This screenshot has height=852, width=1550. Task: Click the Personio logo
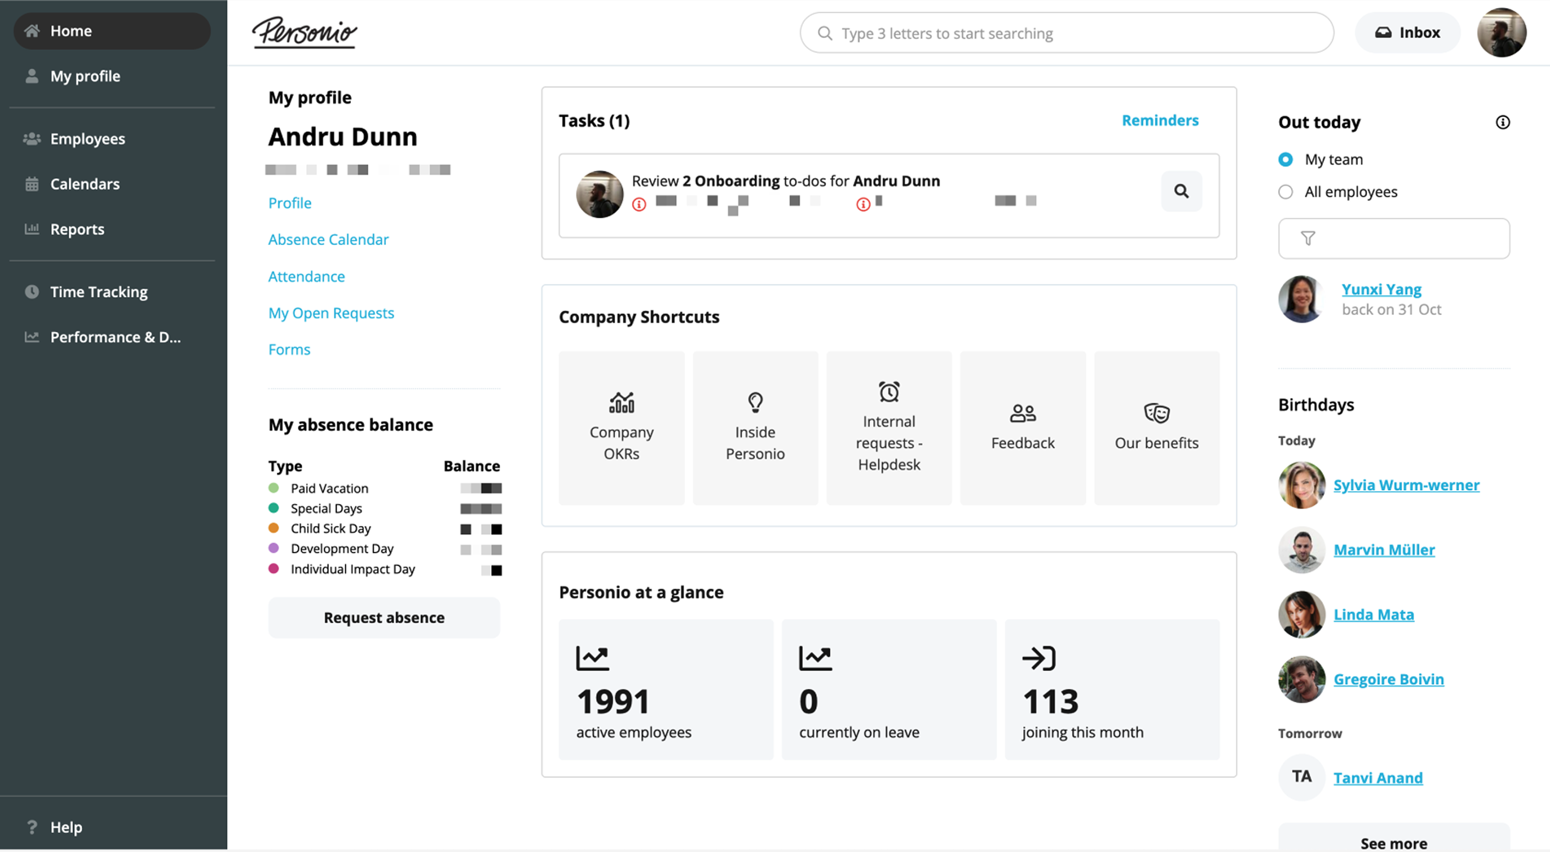point(304,33)
